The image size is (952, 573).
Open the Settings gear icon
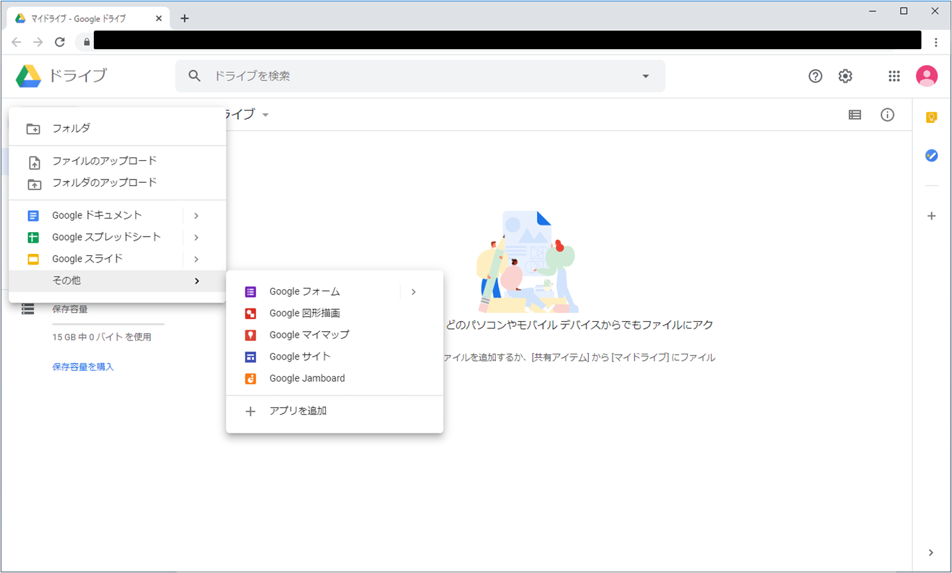[x=846, y=76]
